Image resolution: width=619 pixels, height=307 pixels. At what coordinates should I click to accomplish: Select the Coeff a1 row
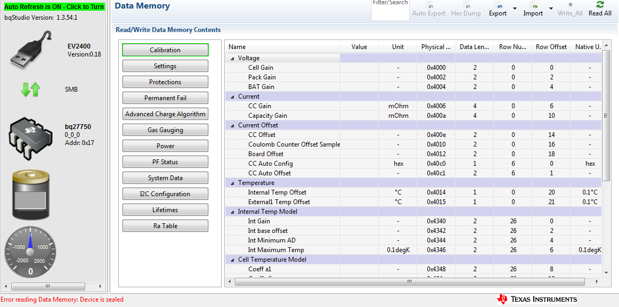(413, 269)
